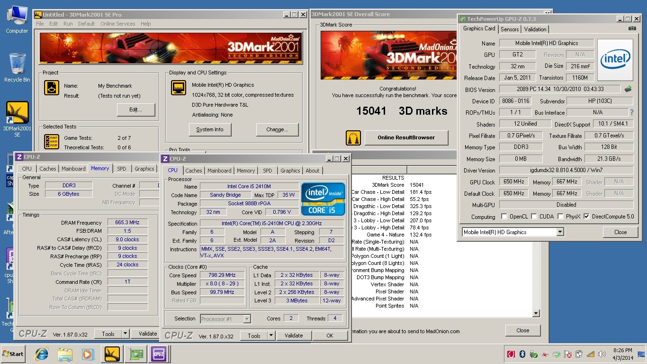Click the BIOS Version field in GPU-Z
Image resolution: width=647 pixels, height=364 pixels.
(559, 89)
